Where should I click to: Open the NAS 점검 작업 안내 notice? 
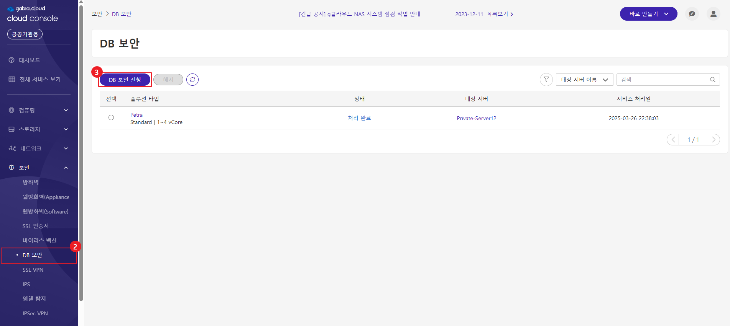tap(360, 14)
